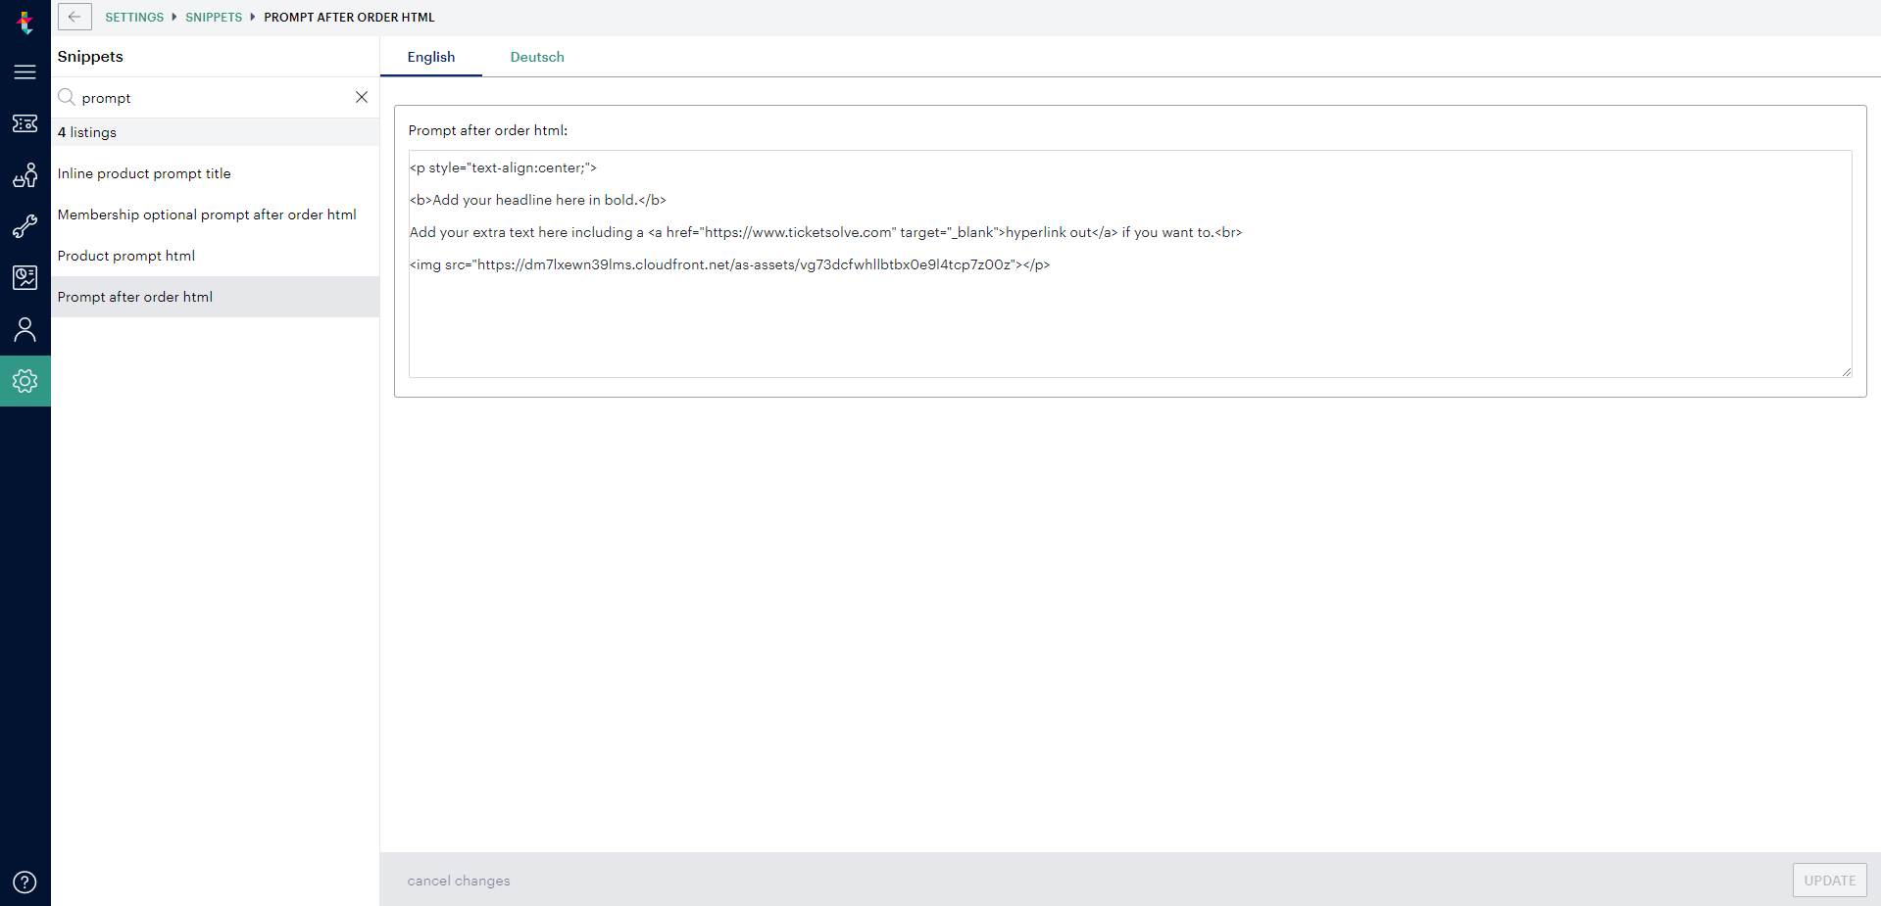Switch to the Deutsch tab

click(x=536, y=57)
